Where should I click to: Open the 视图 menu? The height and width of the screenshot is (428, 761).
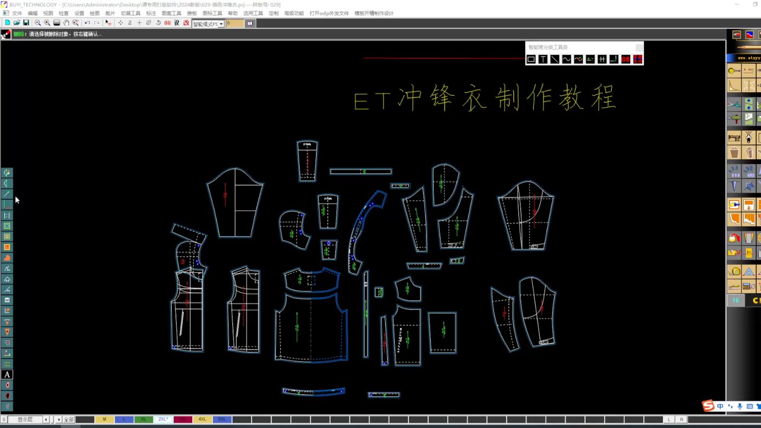click(x=48, y=13)
